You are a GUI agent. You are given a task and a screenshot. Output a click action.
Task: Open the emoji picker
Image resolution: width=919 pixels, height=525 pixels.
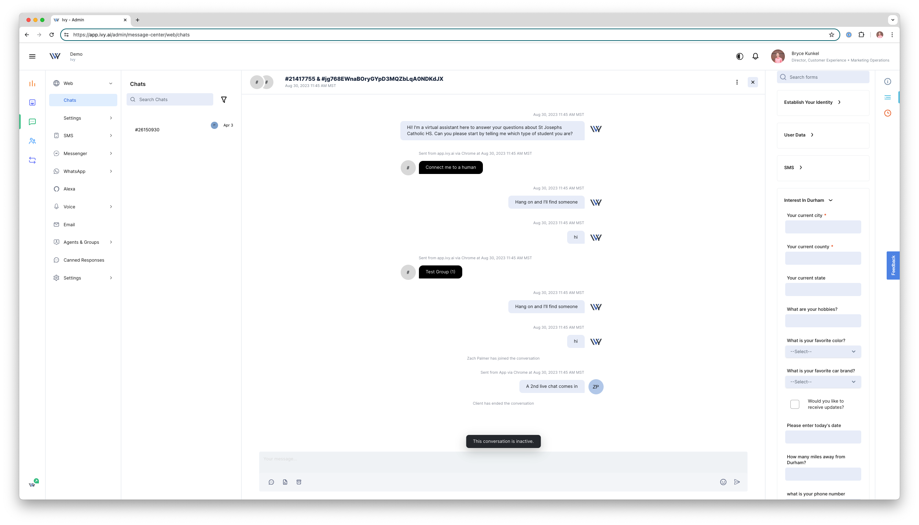pos(723,482)
